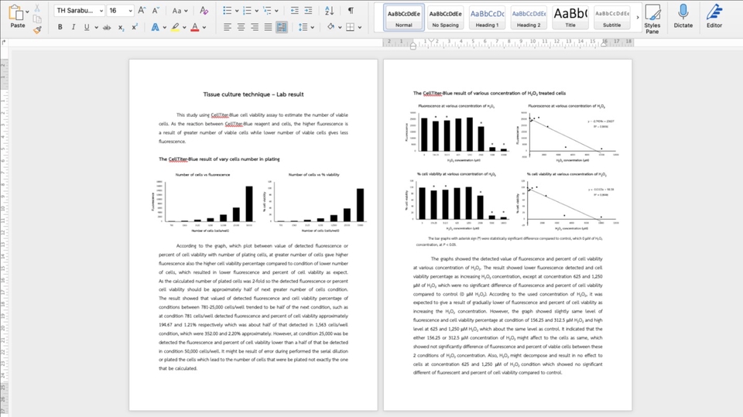Viewport: 743px width, 417px height.
Task: Align text right
Action: pyautogui.click(x=255, y=28)
